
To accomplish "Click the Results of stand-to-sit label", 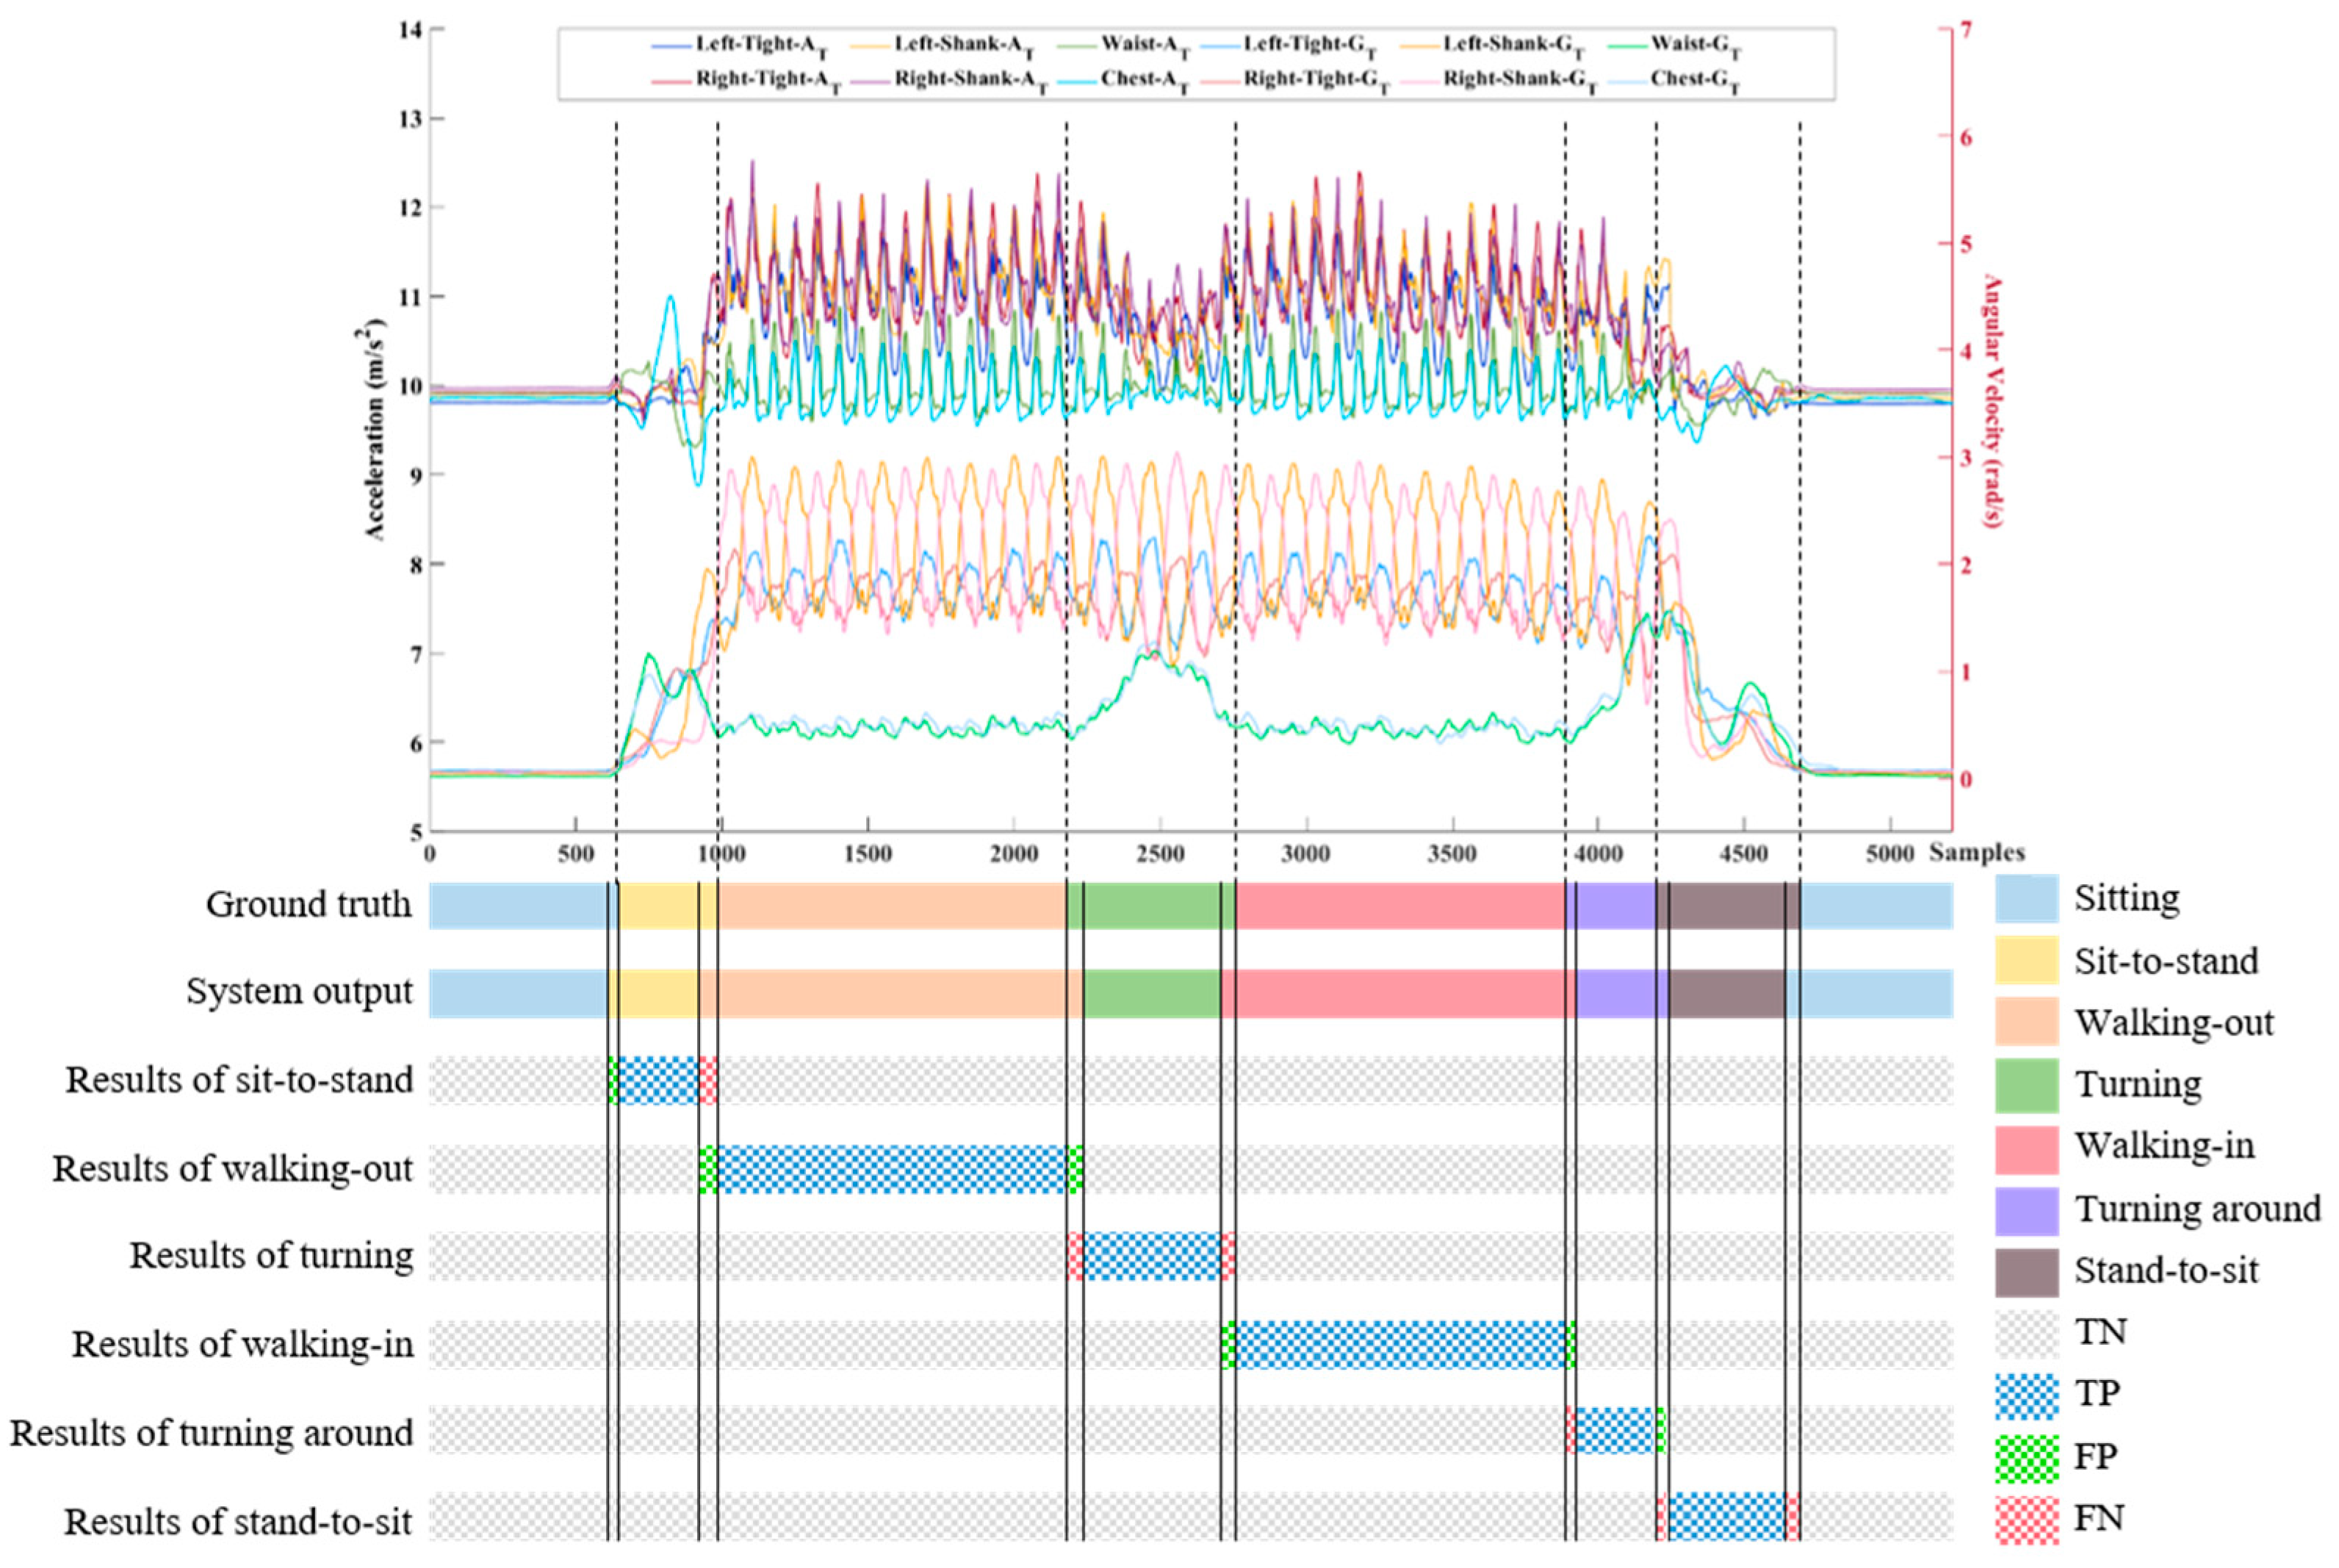I will 238,1521.
